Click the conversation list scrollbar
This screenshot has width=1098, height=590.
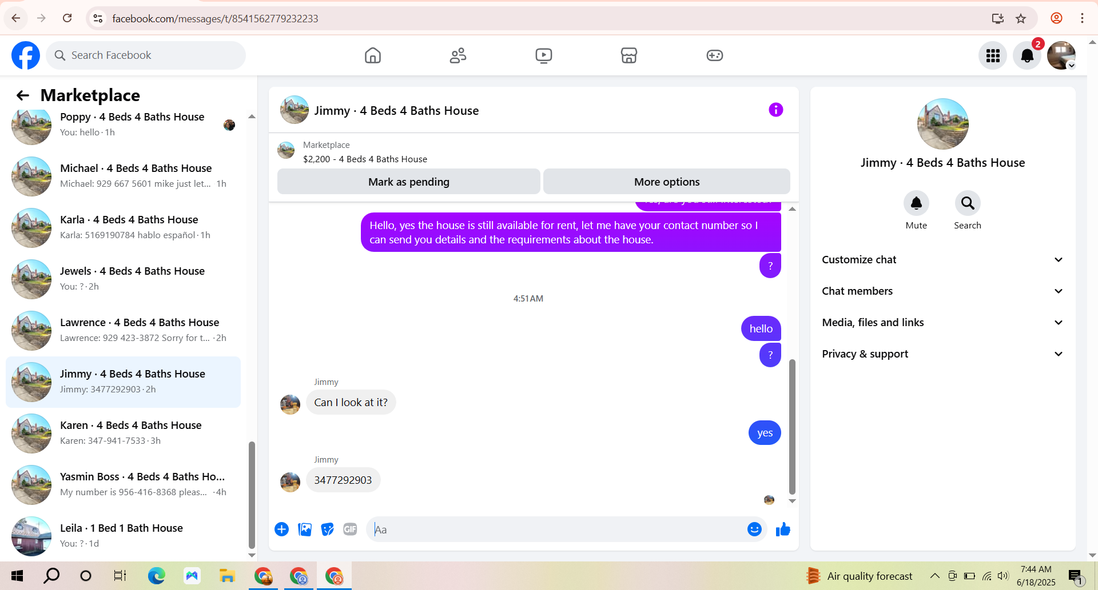pyautogui.click(x=252, y=495)
